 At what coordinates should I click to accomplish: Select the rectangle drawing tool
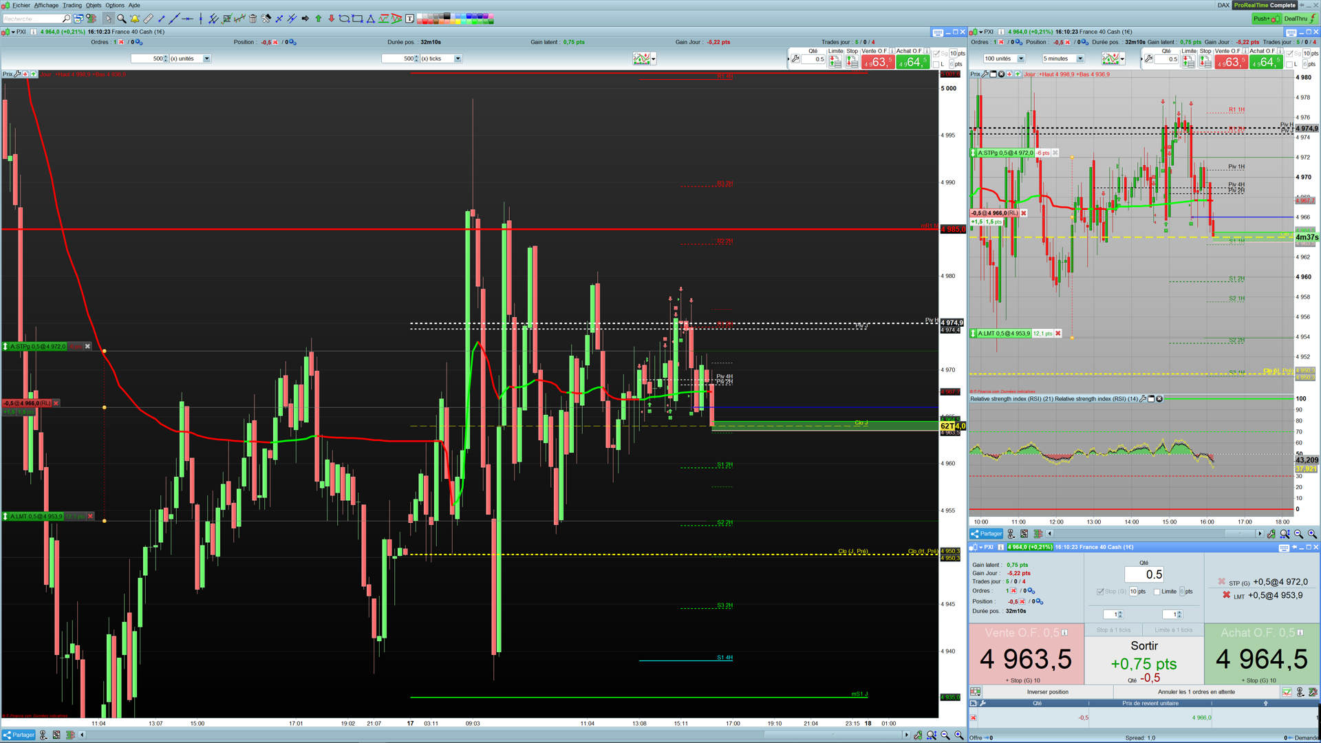pyautogui.click(x=357, y=19)
